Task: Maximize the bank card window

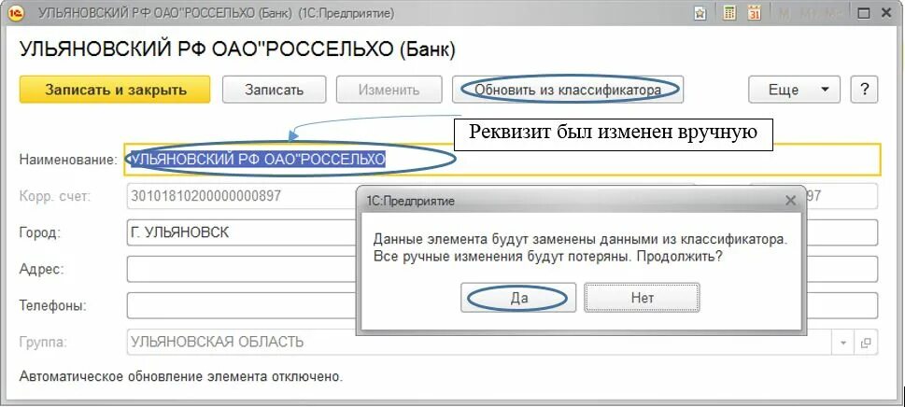Action: pos(864,14)
